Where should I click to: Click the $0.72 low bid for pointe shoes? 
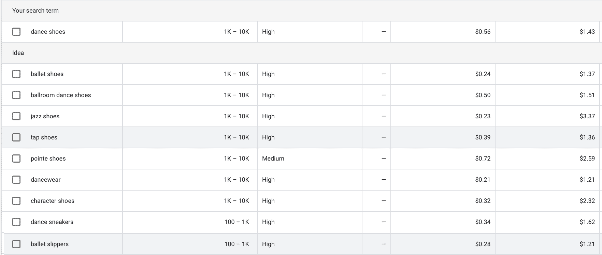pyautogui.click(x=483, y=159)
